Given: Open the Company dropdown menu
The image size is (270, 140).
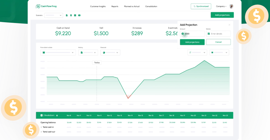Looking at the screenshot, I should [x=221, y=6].
